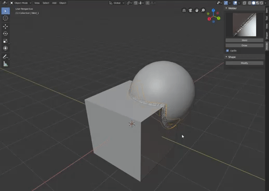Open the View menu
Viewport: 269px width, 191px height.
(37, 3)
